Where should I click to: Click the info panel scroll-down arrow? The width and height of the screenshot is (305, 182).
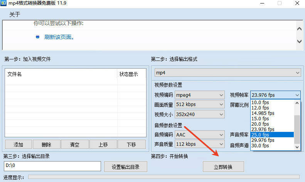(299, 41)
